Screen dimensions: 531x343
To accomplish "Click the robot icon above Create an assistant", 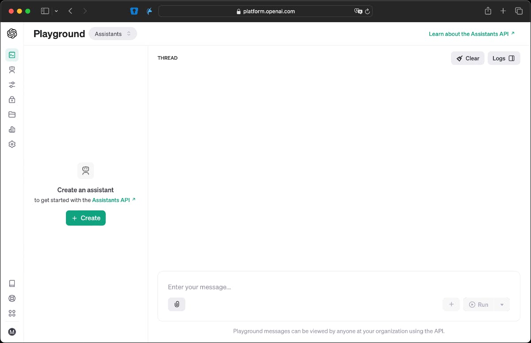I will click(x=86, y=171).
